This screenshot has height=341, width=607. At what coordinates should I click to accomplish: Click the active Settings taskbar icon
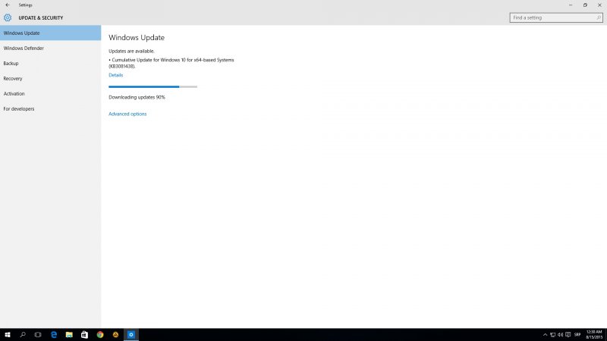coord(131,335)
